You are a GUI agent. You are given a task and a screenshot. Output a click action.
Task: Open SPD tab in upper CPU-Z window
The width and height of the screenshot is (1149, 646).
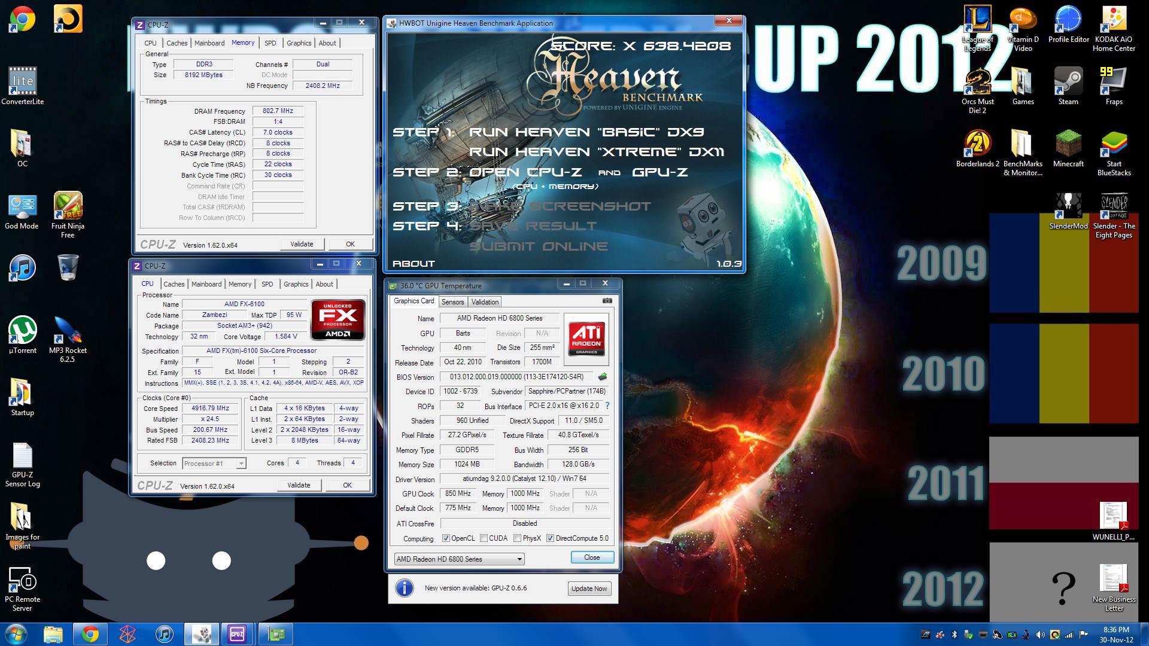click(270, 43)
